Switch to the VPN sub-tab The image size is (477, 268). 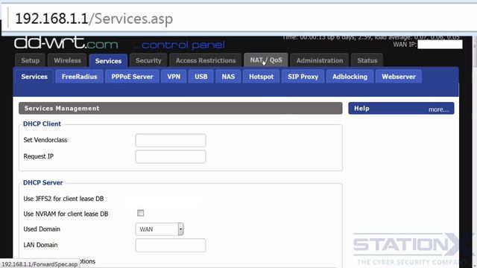tap(174, 77)
